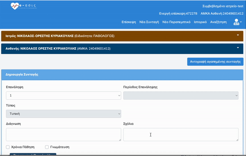Open Νέο Παραπεμπτικό menu item
Viewport: 246px width, 156px height.
(176, 22)
